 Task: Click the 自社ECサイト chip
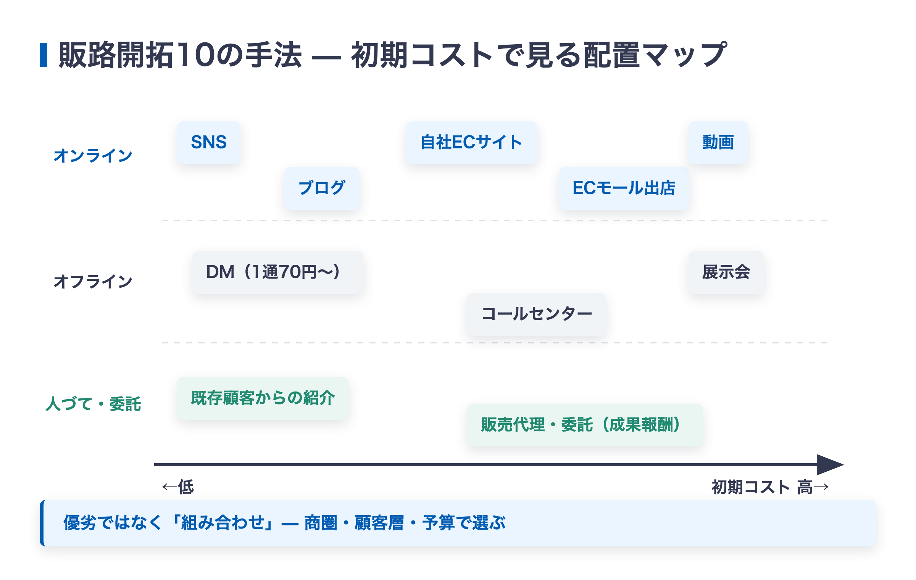coord(471,143)
